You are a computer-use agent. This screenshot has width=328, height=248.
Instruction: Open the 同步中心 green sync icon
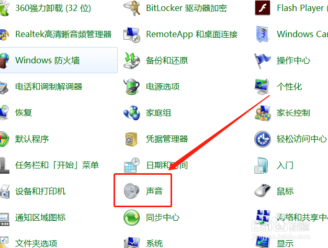click(131, 218)
